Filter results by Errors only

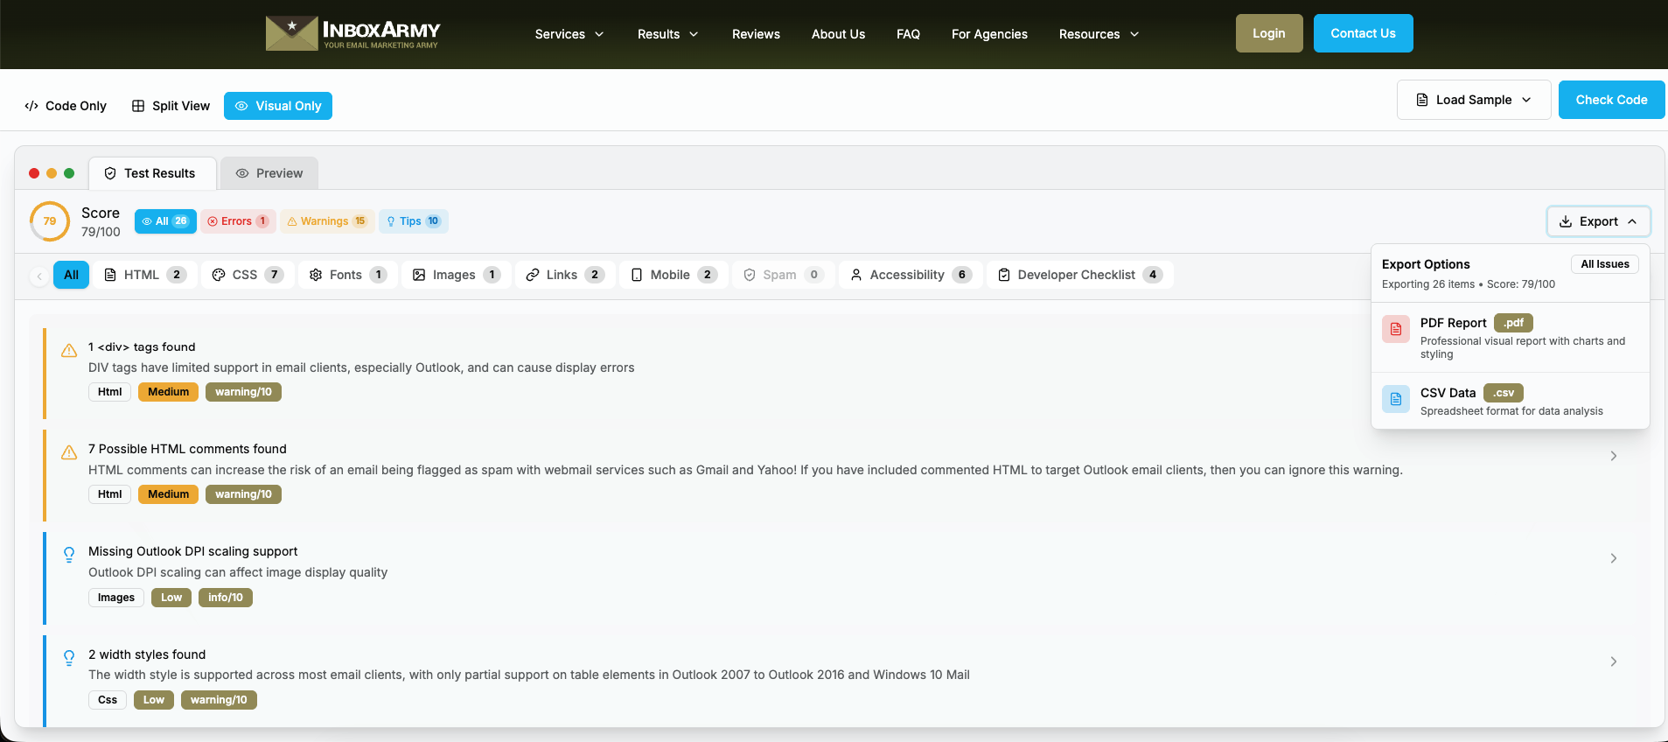[x=238, y=221]
